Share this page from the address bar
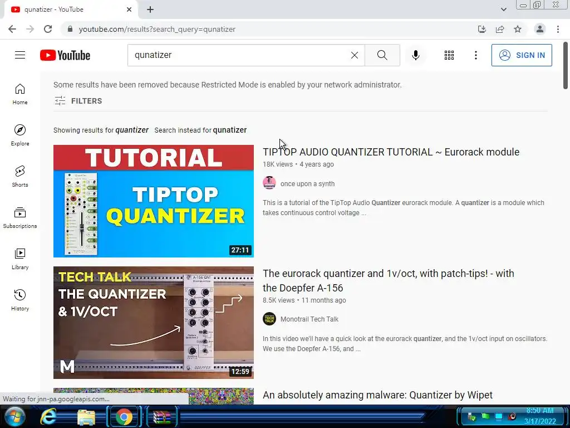This screenshot has width=570, height=428. click(500, 29)
